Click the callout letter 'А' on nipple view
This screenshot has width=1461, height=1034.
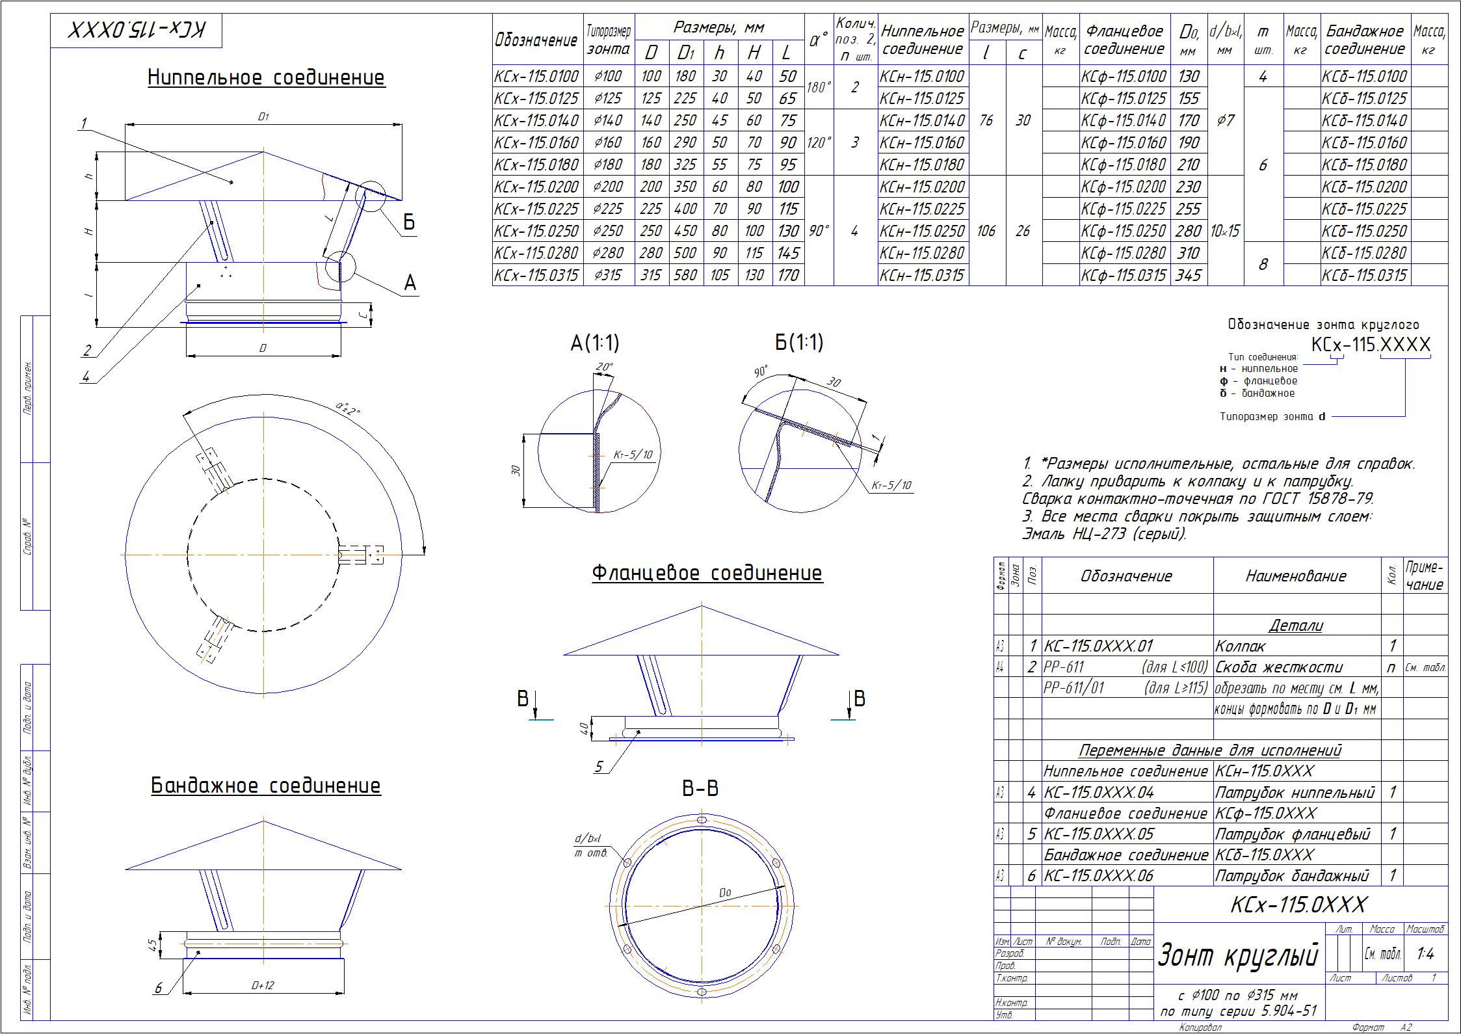[x=410, y=283]
